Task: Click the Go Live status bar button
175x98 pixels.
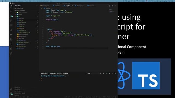Action: 99,97
